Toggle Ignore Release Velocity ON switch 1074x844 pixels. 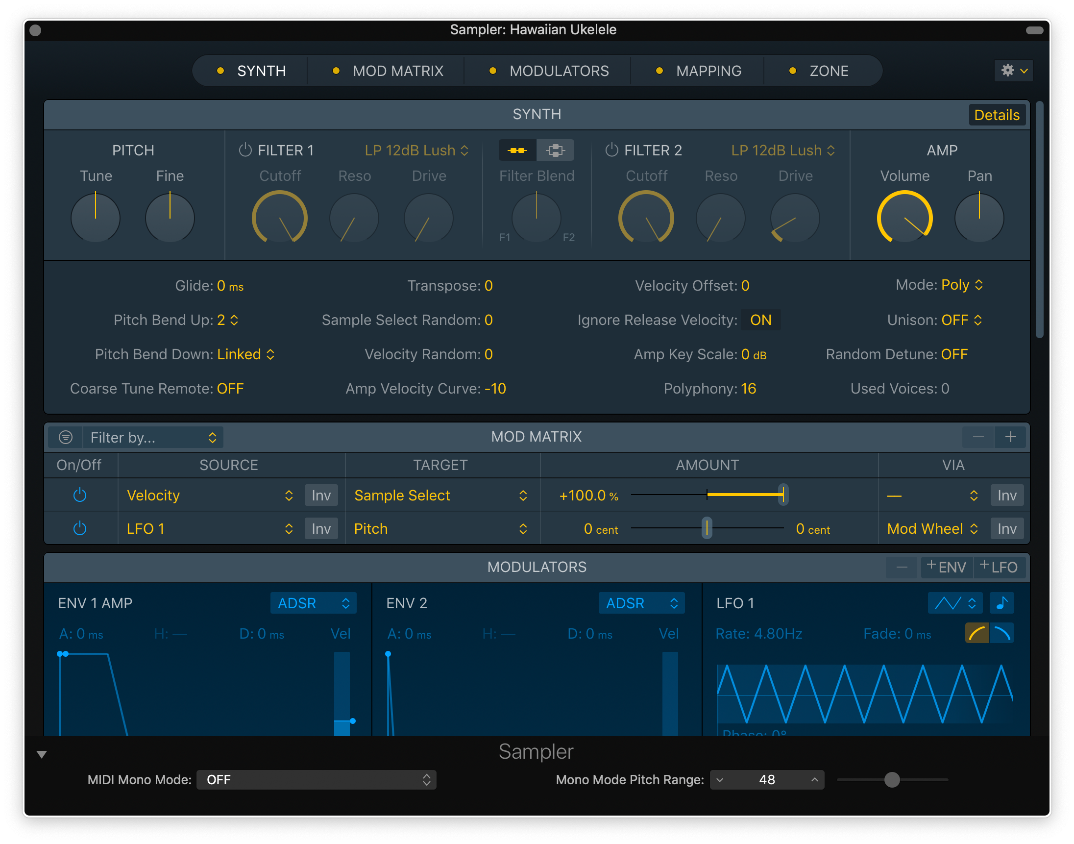pos(760,320)
